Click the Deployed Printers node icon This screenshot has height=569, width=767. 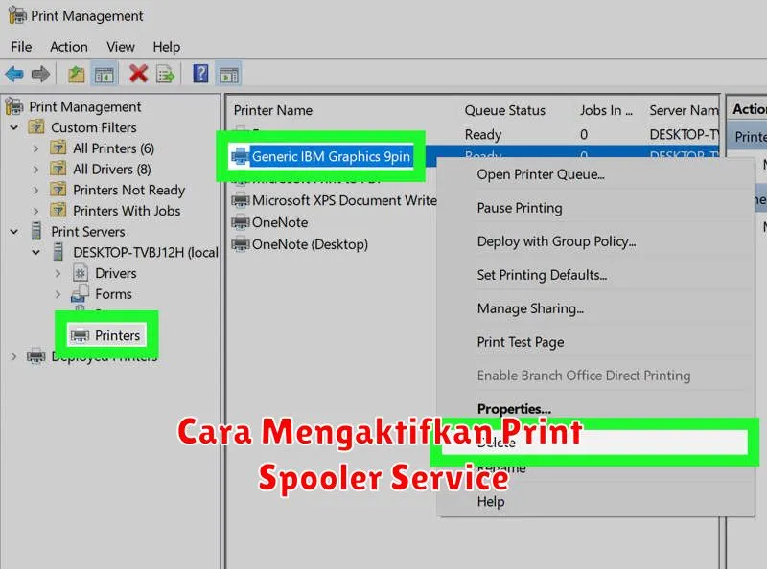(35, 356)
